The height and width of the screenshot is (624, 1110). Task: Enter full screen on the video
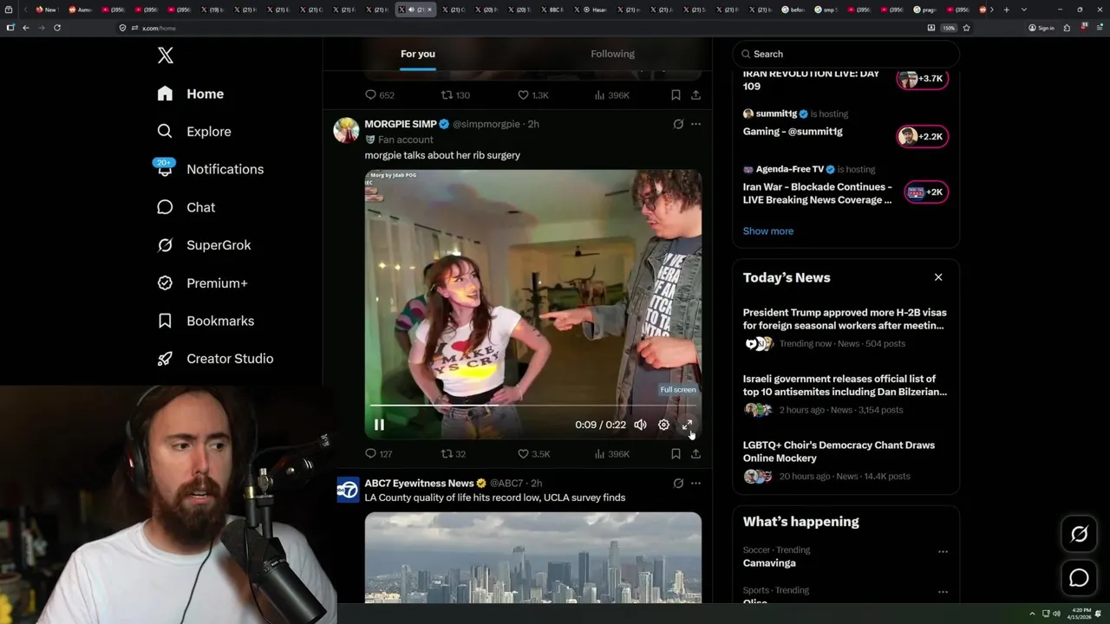[x=687, y=425]
